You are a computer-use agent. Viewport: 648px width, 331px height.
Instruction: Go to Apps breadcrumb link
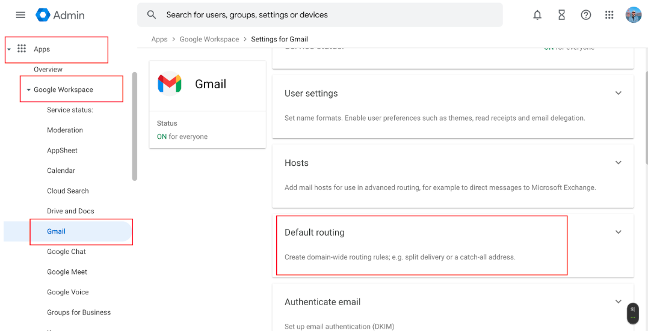(159, 39)
